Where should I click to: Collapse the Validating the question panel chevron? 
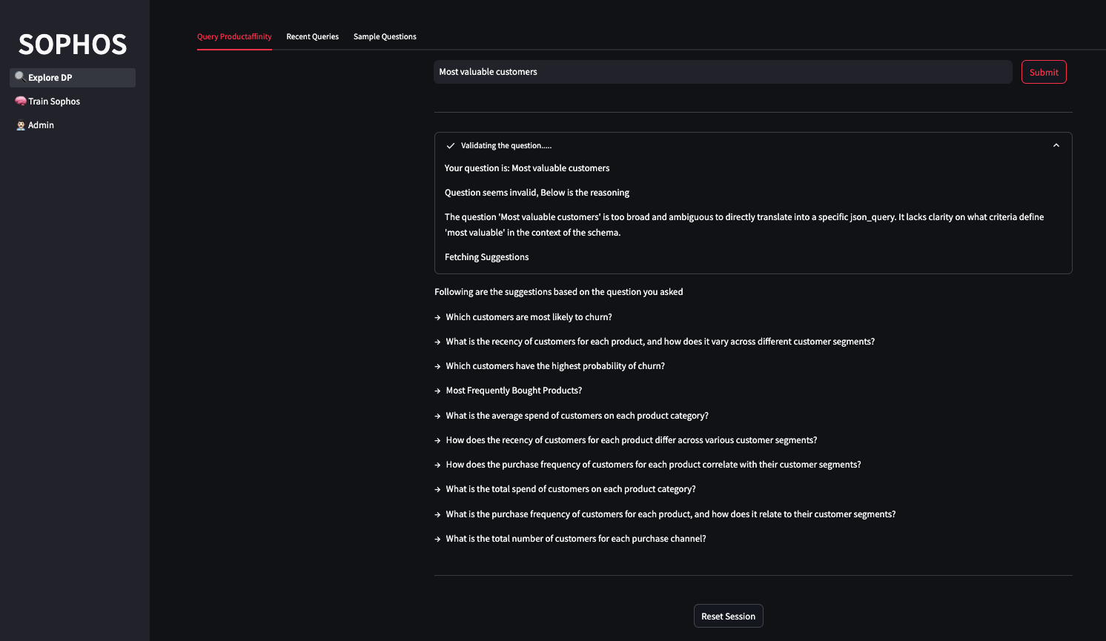(1056, 145)
